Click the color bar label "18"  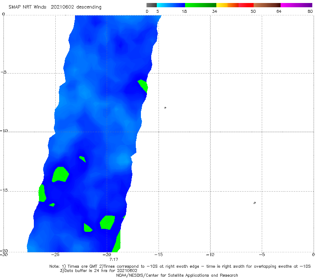point(184,11)
